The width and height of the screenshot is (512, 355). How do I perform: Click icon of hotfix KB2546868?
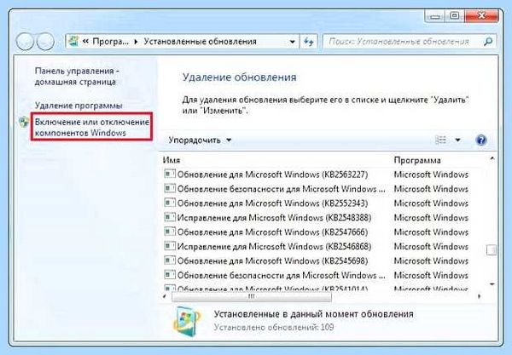[170, 246]
